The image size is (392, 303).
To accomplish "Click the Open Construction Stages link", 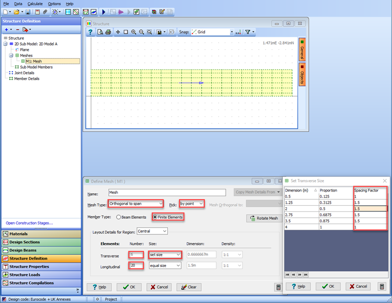I will pyautogui.click(x=29, y=223).
